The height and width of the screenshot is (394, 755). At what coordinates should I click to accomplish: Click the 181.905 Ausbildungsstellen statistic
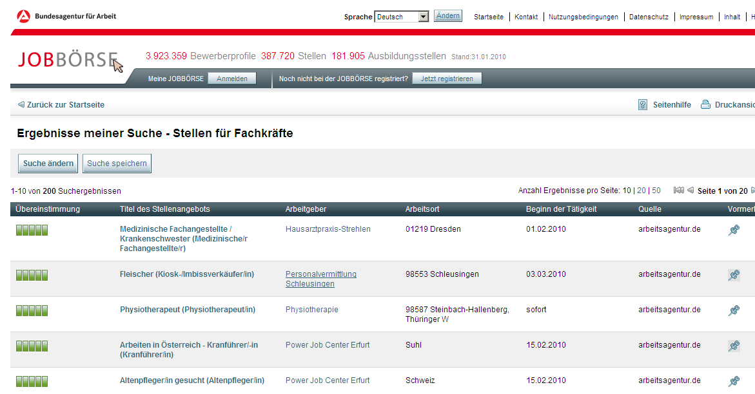[389, 56]
